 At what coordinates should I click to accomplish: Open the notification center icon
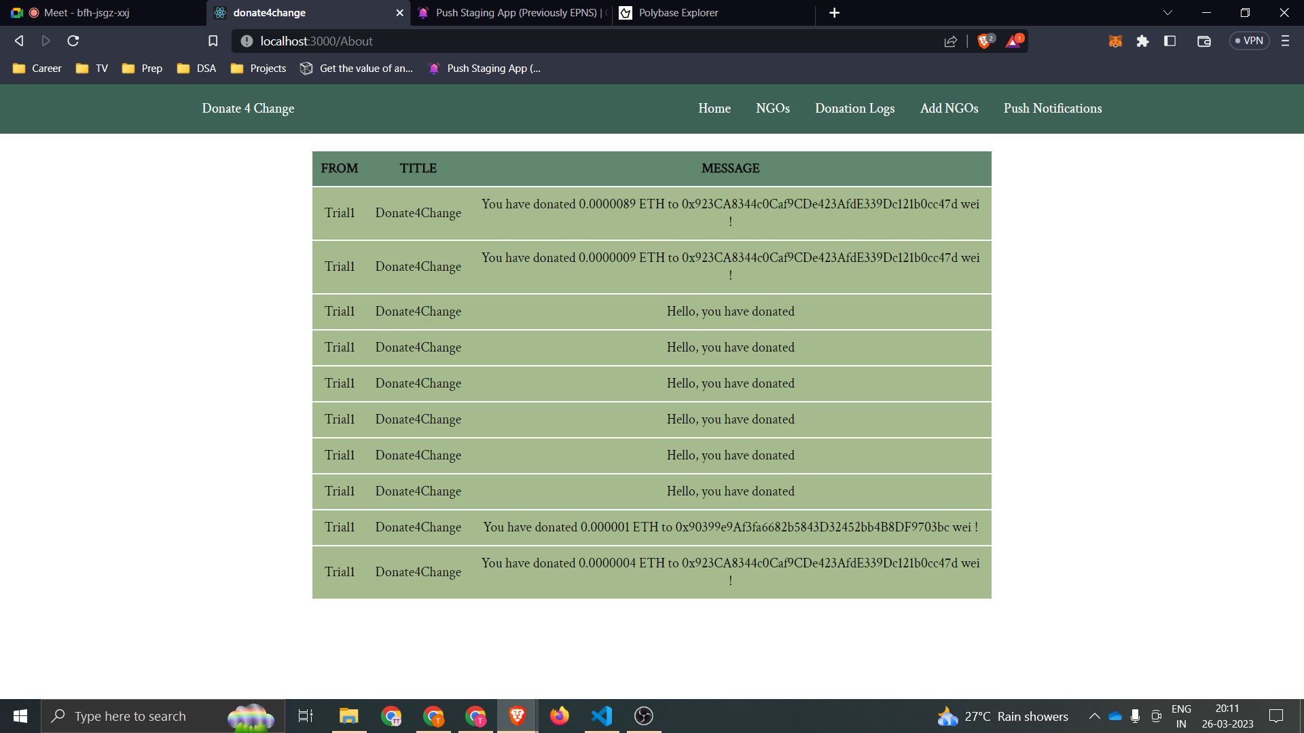(x=1276, y=716)
